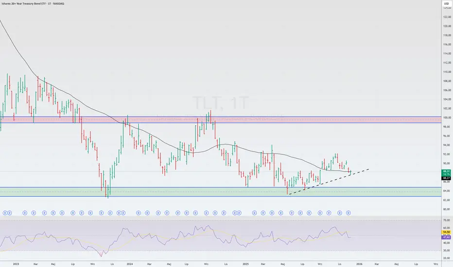Click the 92,00 price axis label
The image size is (453, 267).
(x=447, y=154)
